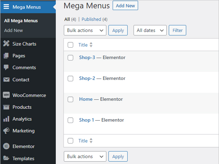219x164 pixels.
Task: Select all rows with bottom footer checkbox
Action: click(x=70, y=141)
